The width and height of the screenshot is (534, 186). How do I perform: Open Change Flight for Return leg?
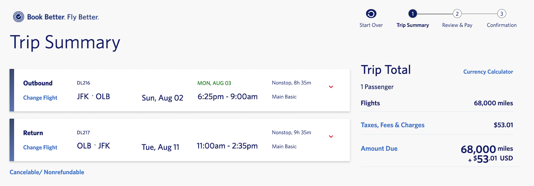coord(40,147)
